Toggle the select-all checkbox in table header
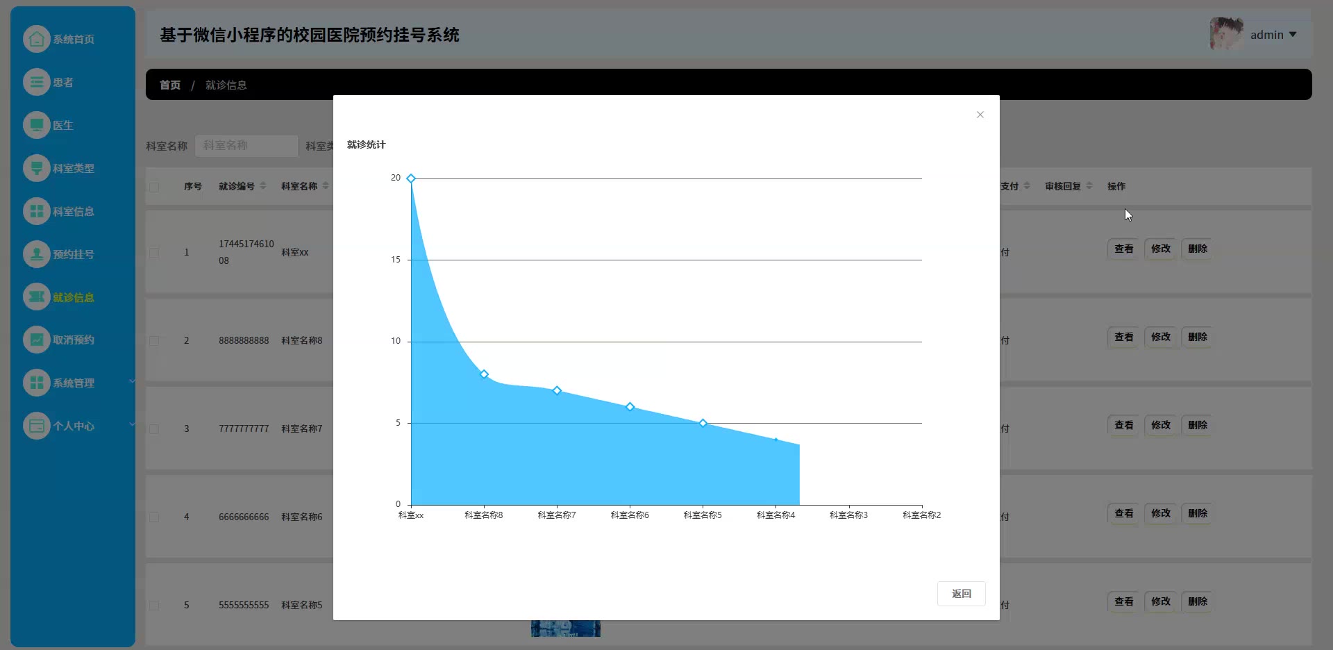 pos(154,187)
